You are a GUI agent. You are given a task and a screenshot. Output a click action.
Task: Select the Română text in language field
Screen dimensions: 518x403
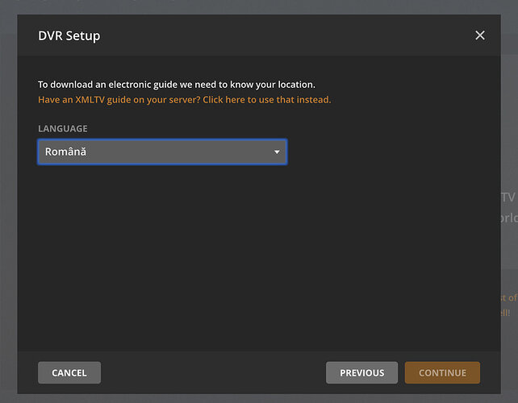pos(65,152)
